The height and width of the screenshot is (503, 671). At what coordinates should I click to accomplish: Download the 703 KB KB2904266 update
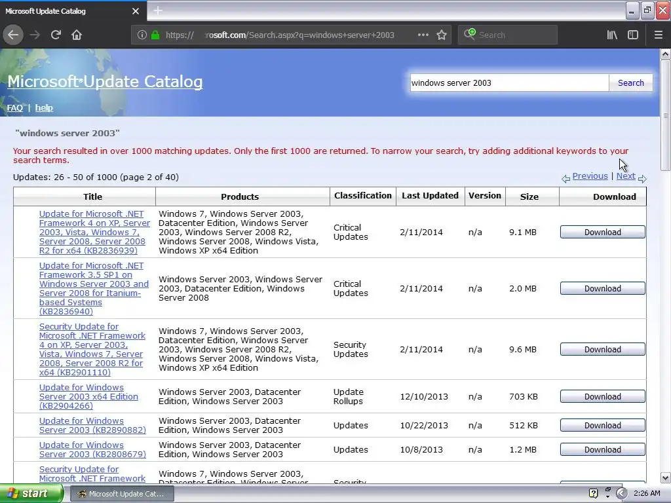pos(603,396)
